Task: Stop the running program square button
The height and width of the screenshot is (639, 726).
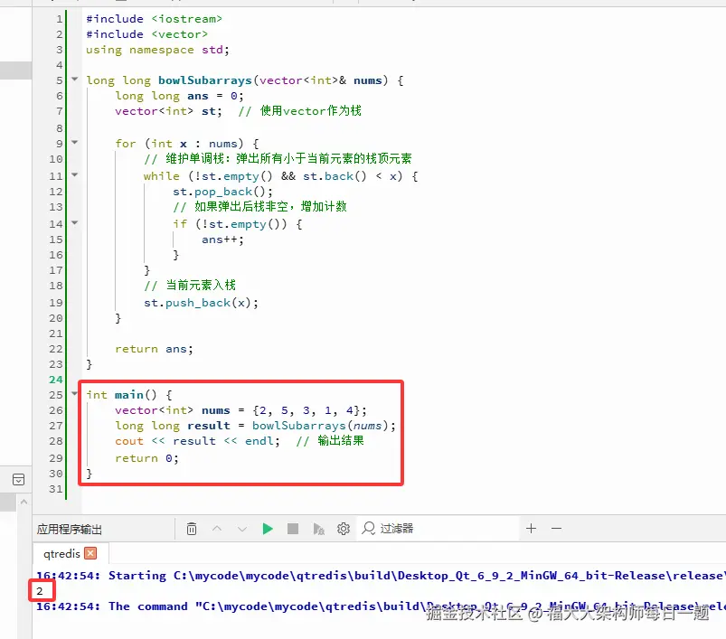Action: pyautogui.click(x=293, y=529)
